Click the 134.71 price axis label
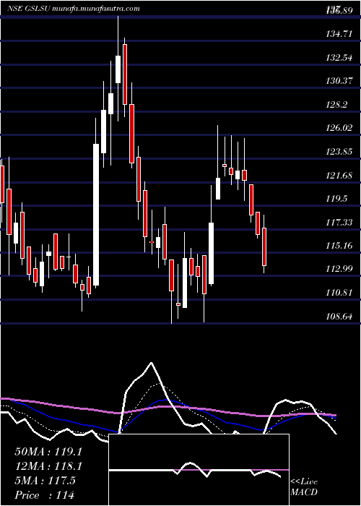This screenshot has width=361, height=506. click(339, 34)
